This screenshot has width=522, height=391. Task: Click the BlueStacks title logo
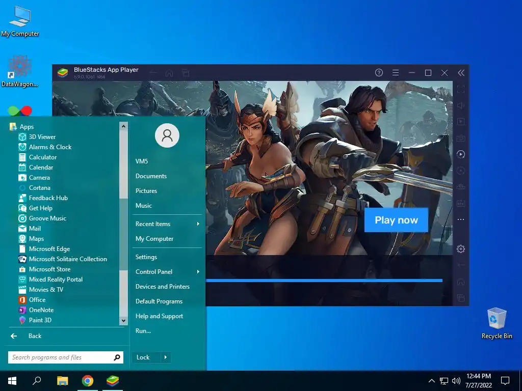click(63, 72)
